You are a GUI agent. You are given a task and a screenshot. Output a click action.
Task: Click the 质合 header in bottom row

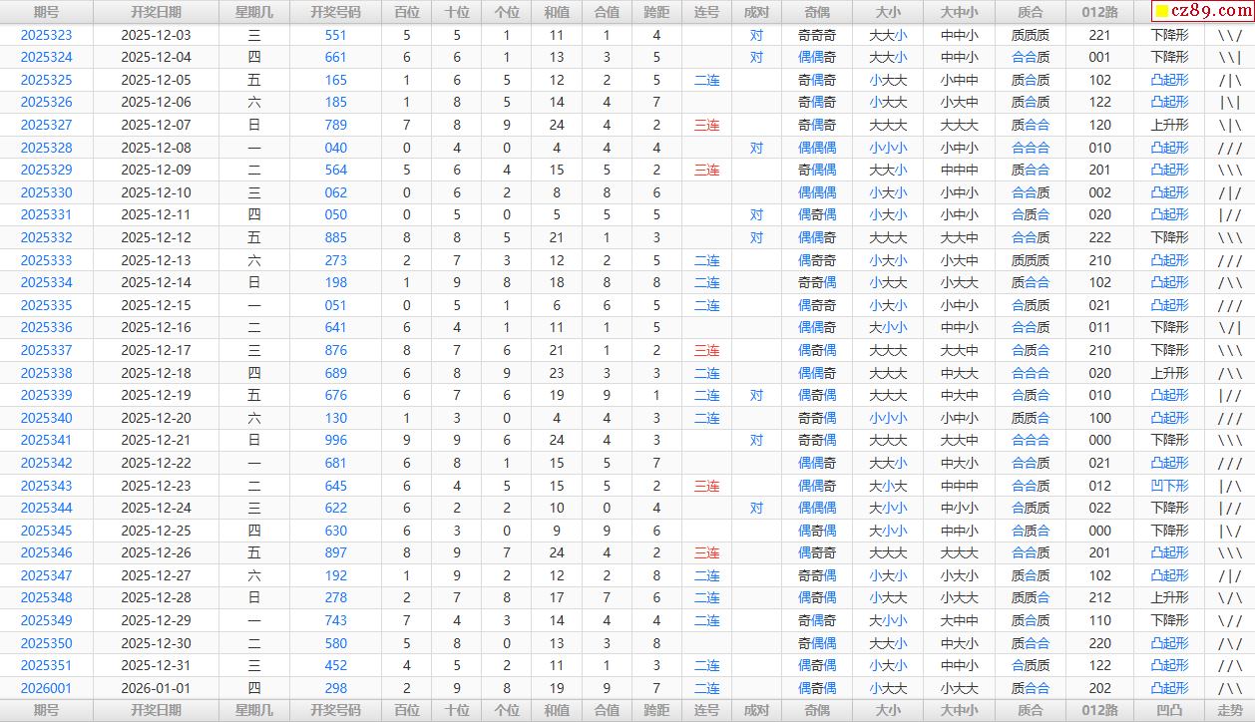point(1030,710)
